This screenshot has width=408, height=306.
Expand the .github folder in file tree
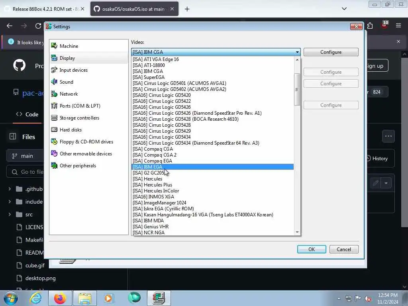click(10, 189)
